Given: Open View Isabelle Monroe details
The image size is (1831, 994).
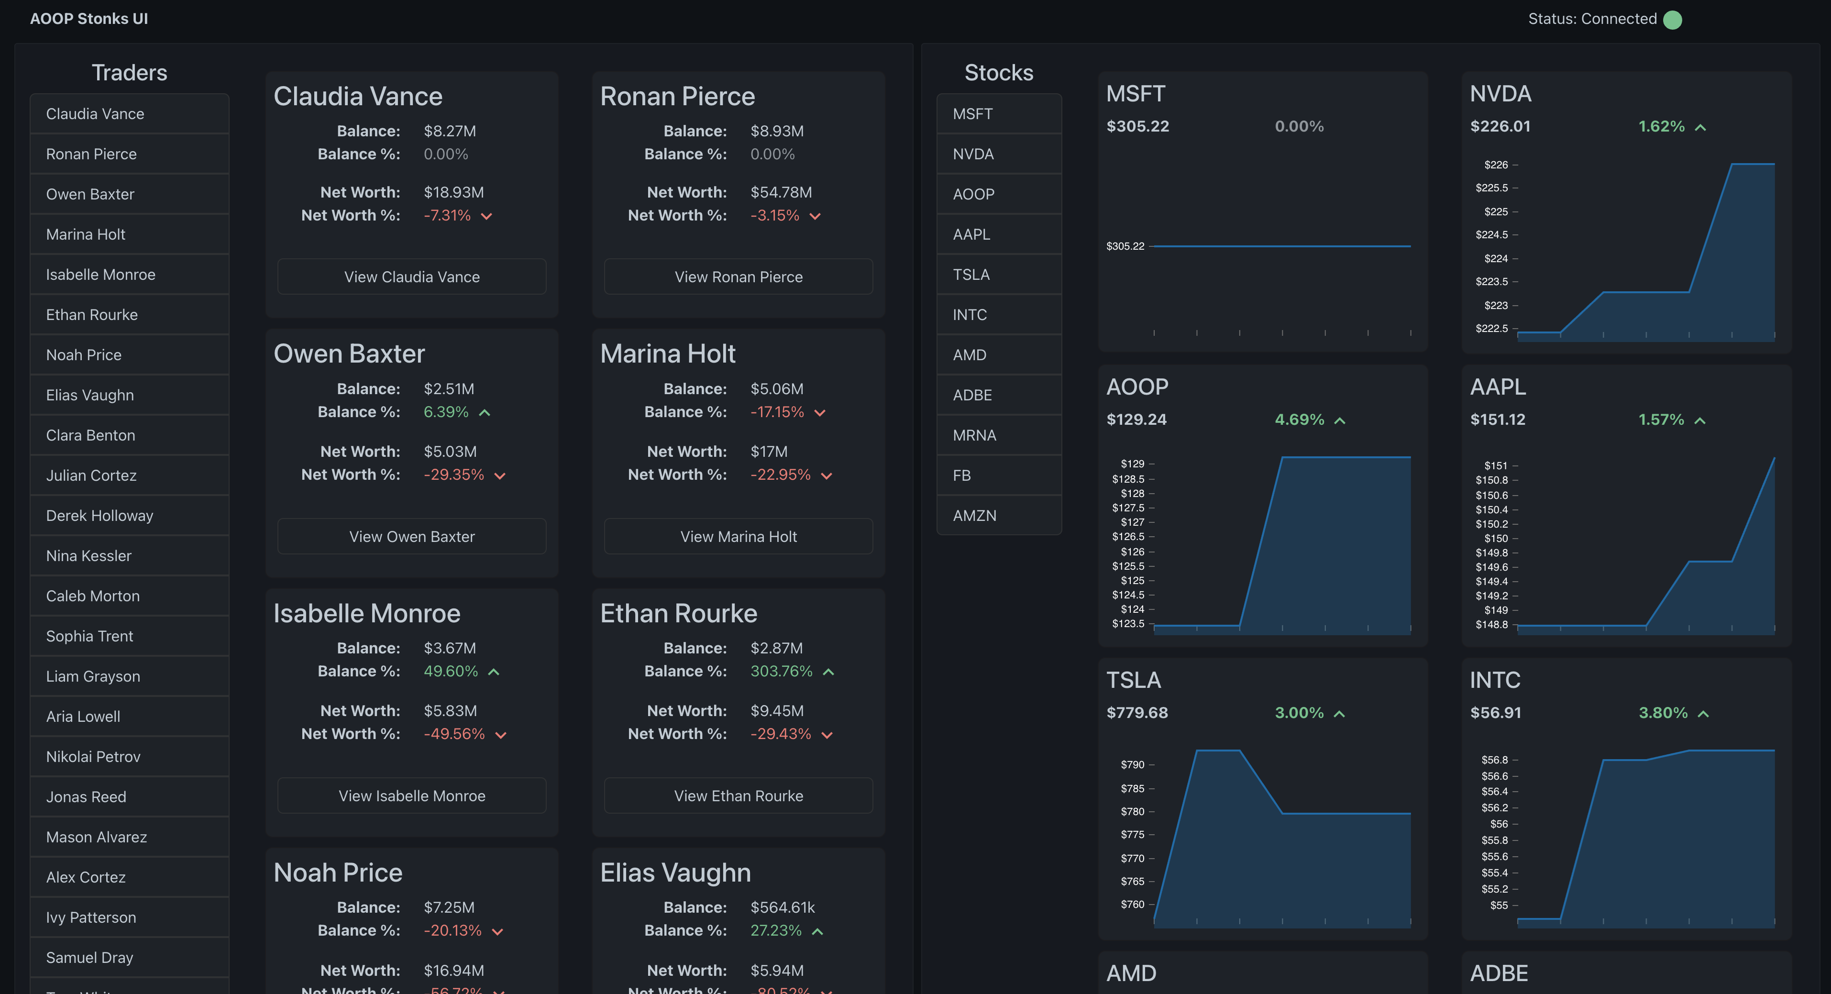Looking at the screenshot, I should pos(411,795).
